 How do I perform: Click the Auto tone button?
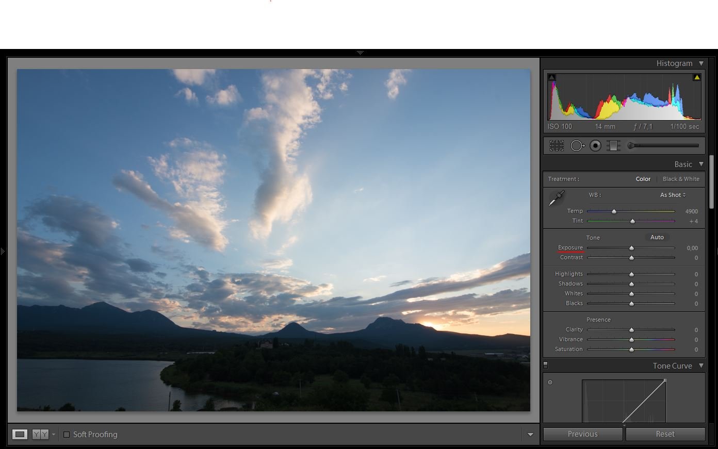pyautogui.click(x=657, y=237)
